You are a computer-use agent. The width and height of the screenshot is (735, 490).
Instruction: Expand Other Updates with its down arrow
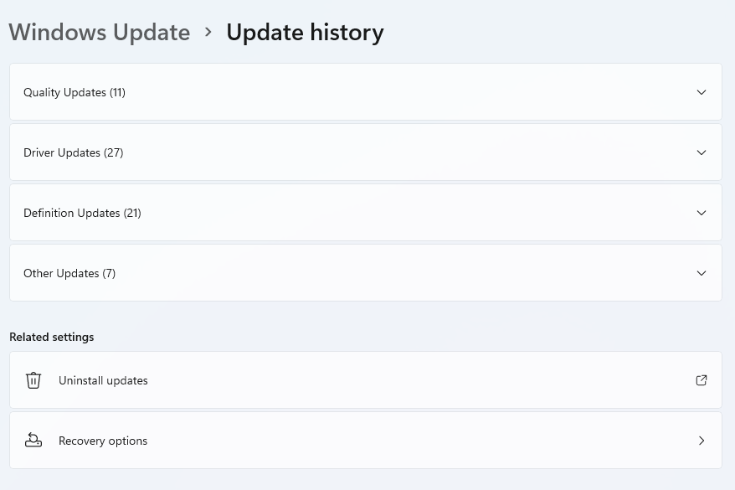pyautogui.click(x=702, y=273)
